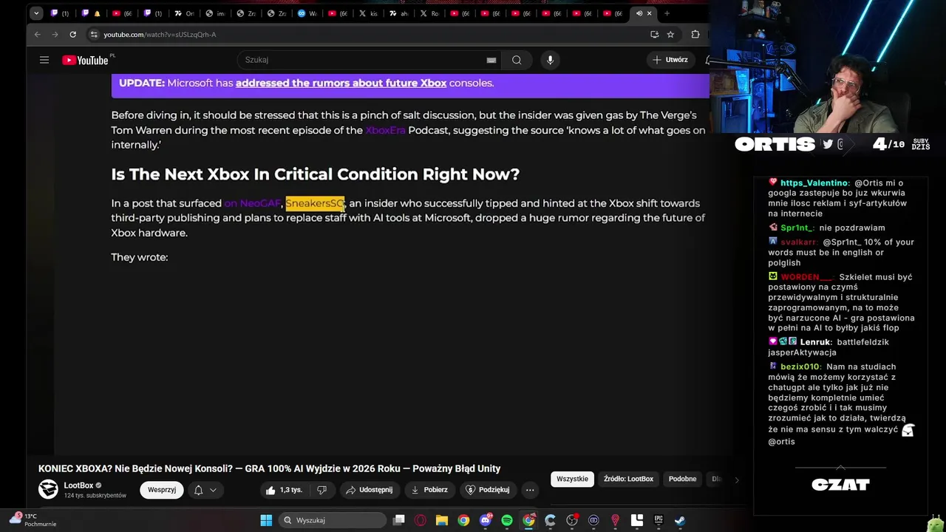Open the XboxEra link in article
The height and width of the screenshot is (532, 946).
(x=385, y=130)
